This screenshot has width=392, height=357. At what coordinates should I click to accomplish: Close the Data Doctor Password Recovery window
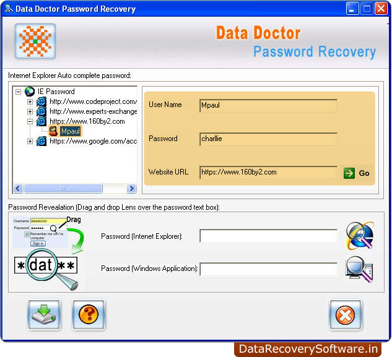click(381, 9)
